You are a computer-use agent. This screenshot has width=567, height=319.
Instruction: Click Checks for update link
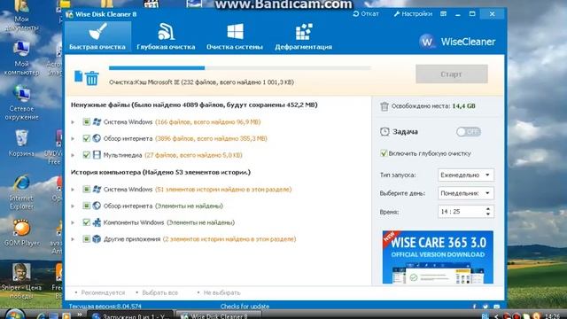[245, 307]
